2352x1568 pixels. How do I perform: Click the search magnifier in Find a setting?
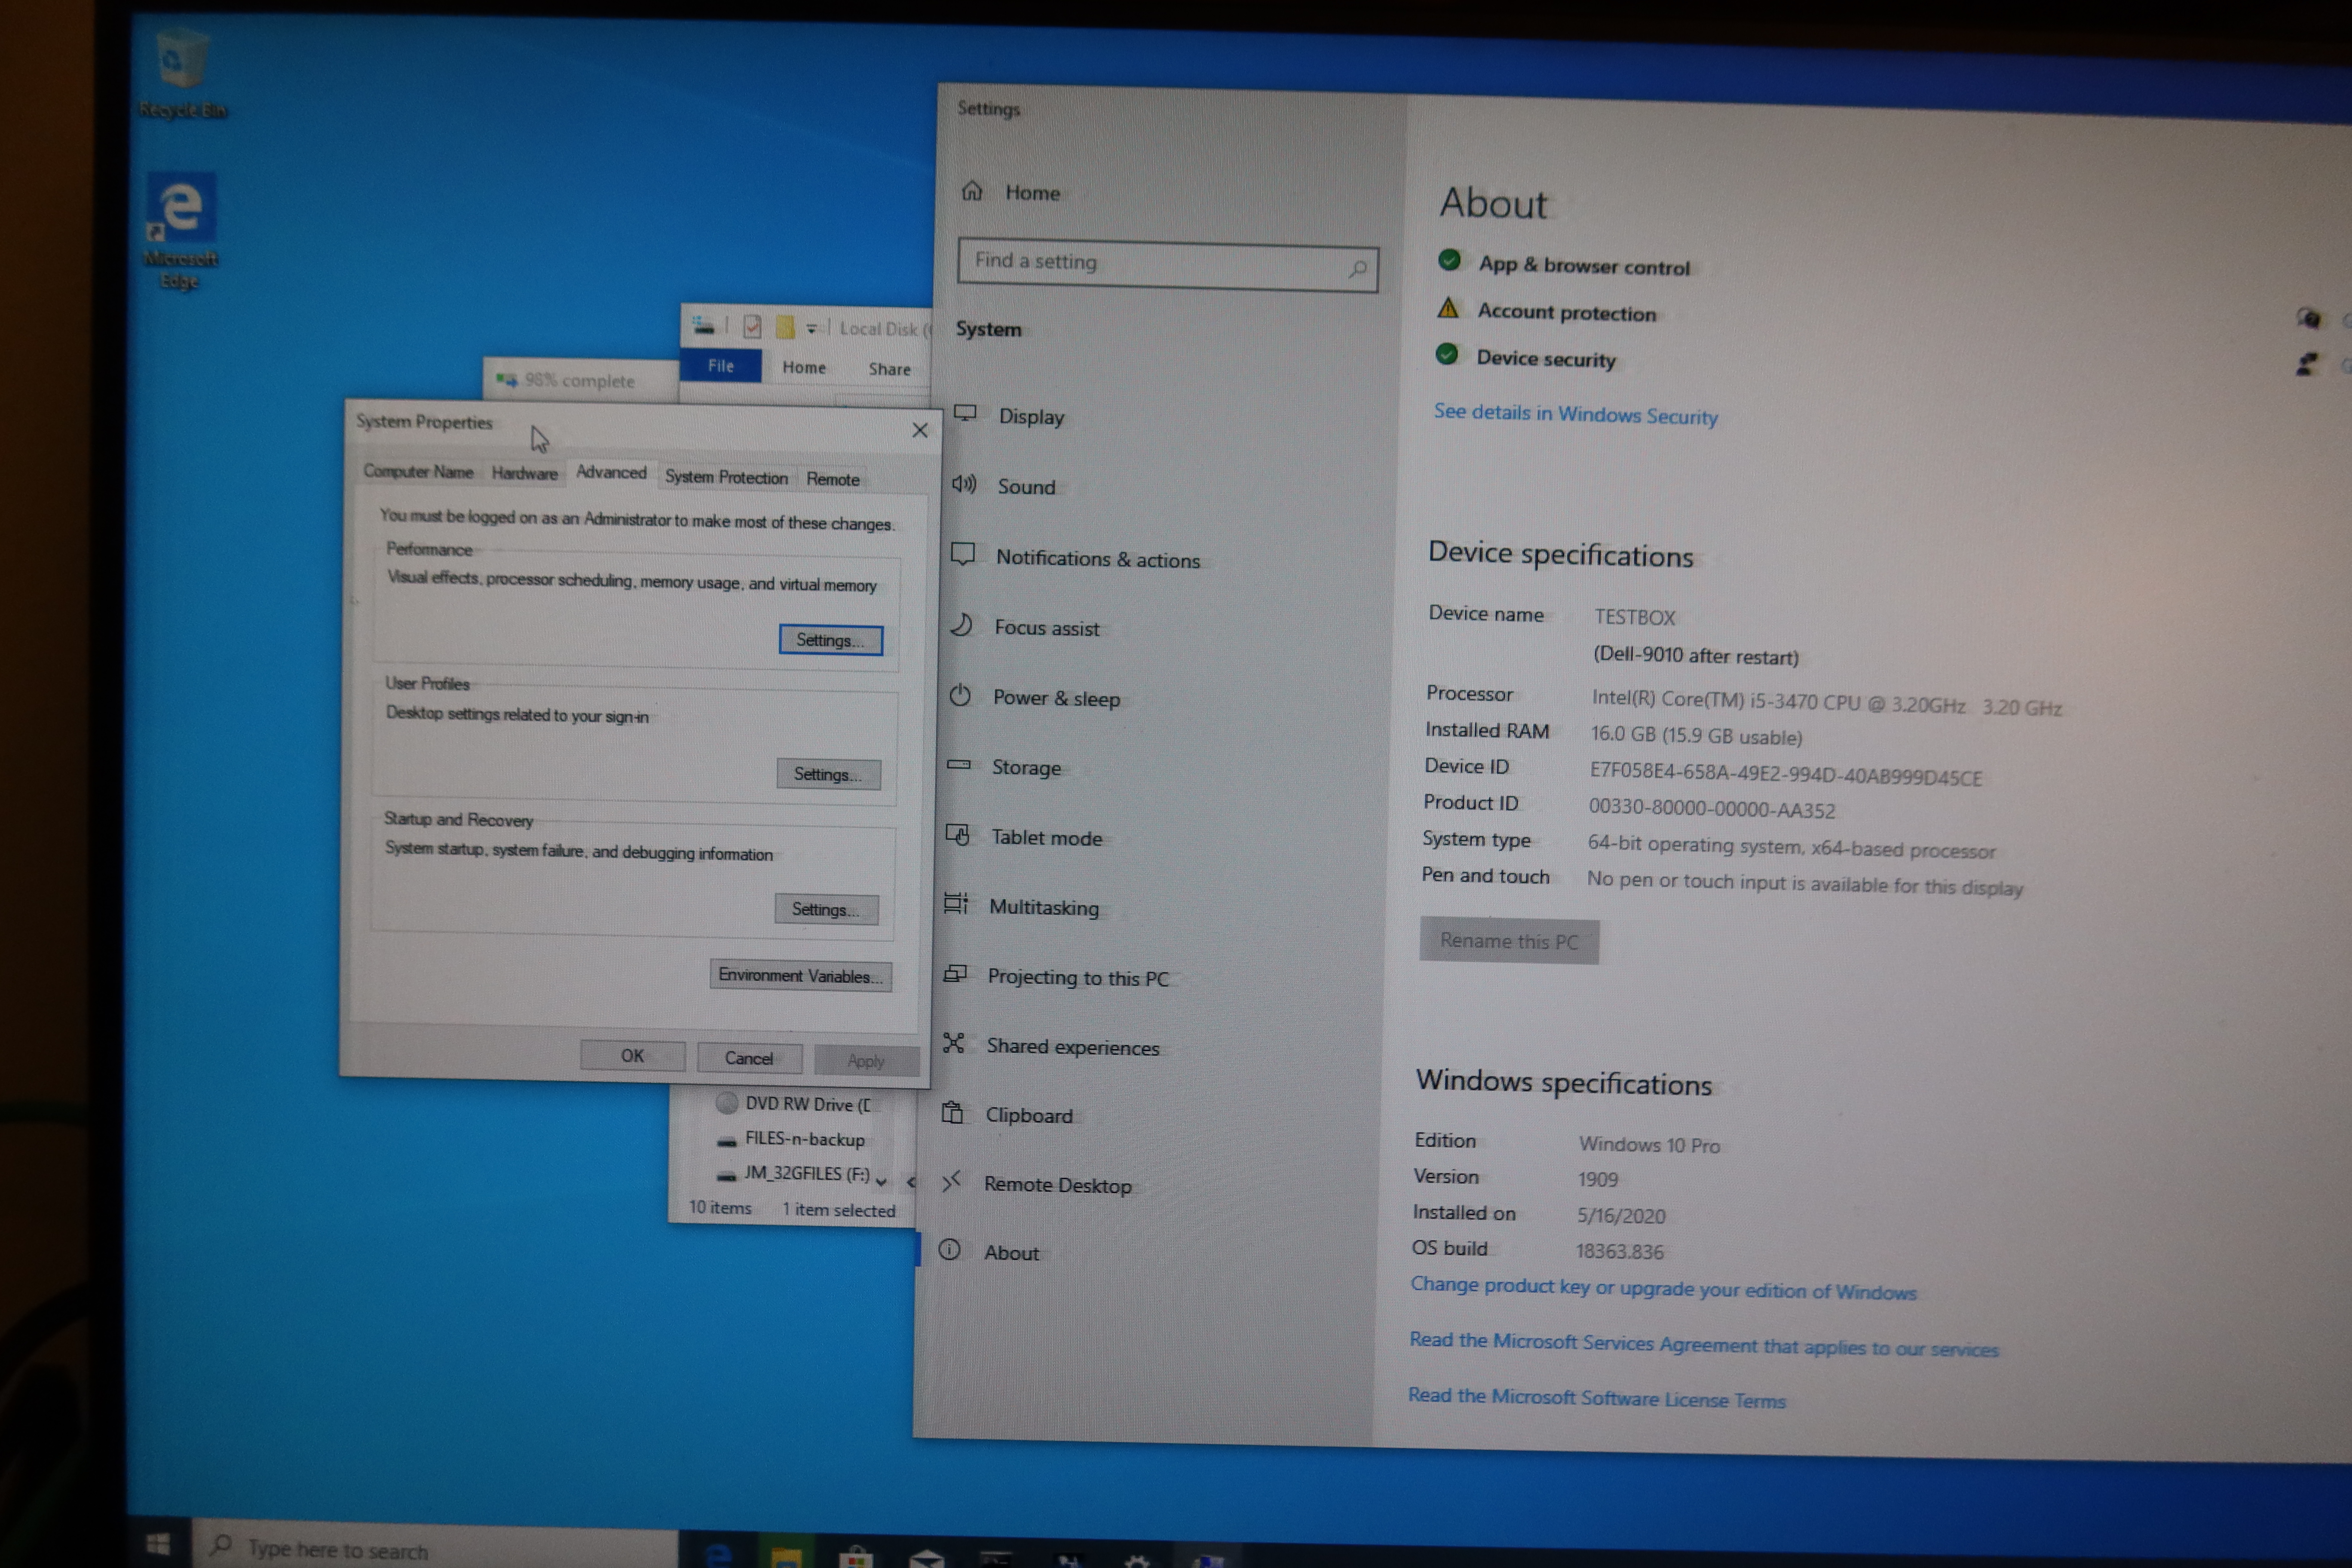pos(1357,269)
